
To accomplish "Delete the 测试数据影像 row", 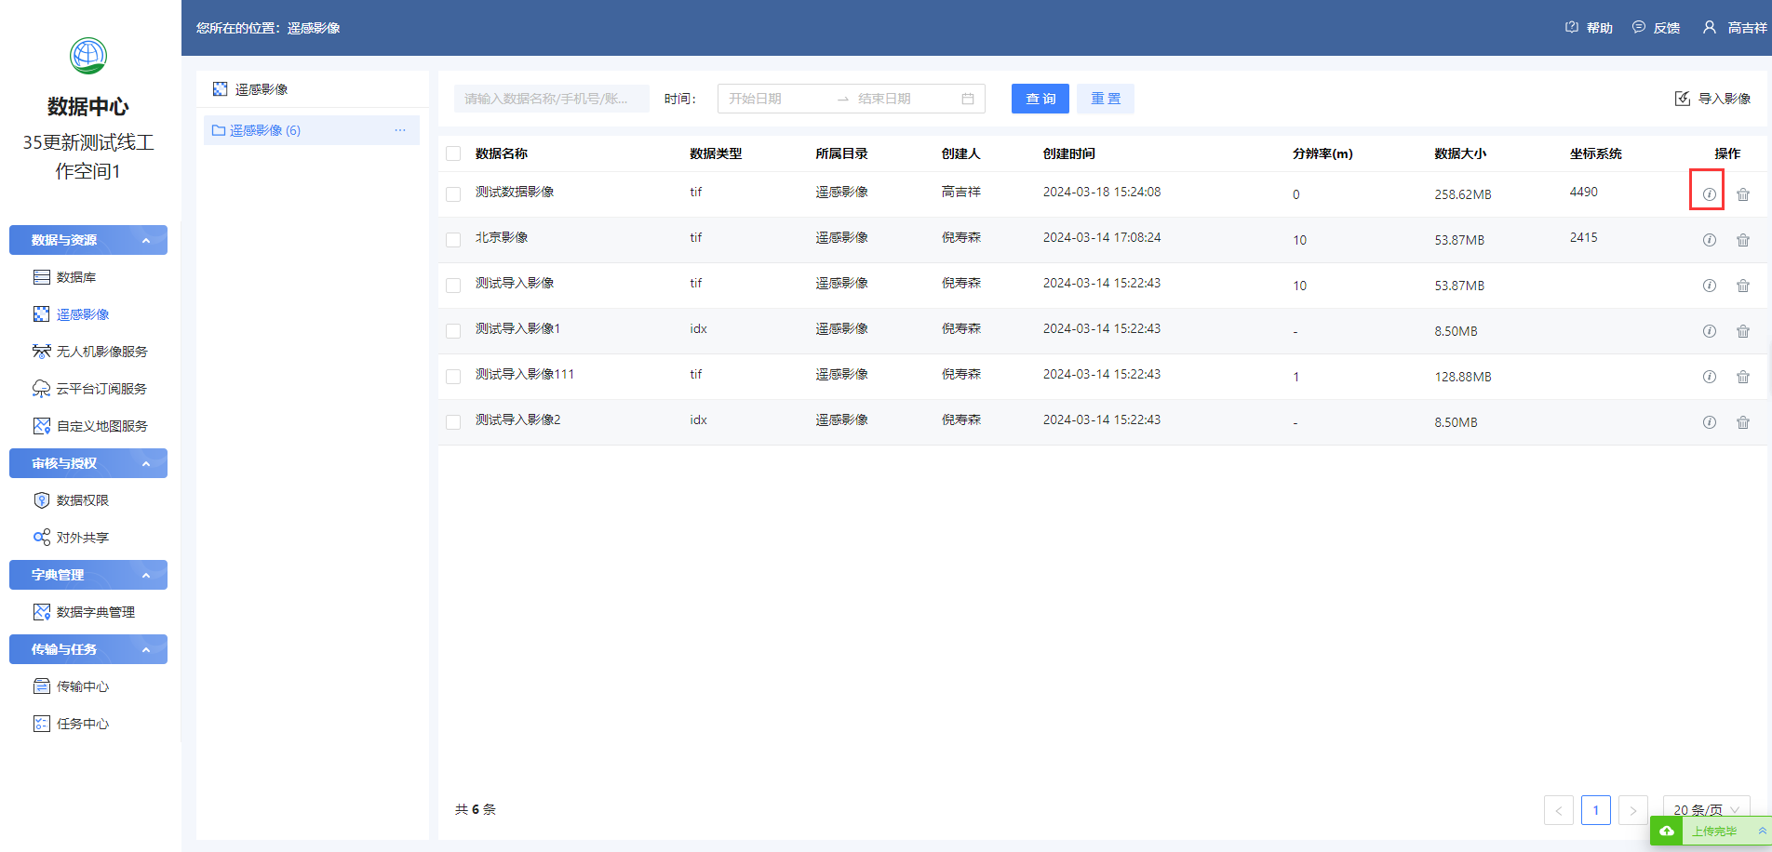I will 1743,194.
